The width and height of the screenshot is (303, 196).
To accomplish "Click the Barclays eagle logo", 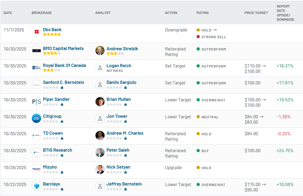I will click(36, 186).
